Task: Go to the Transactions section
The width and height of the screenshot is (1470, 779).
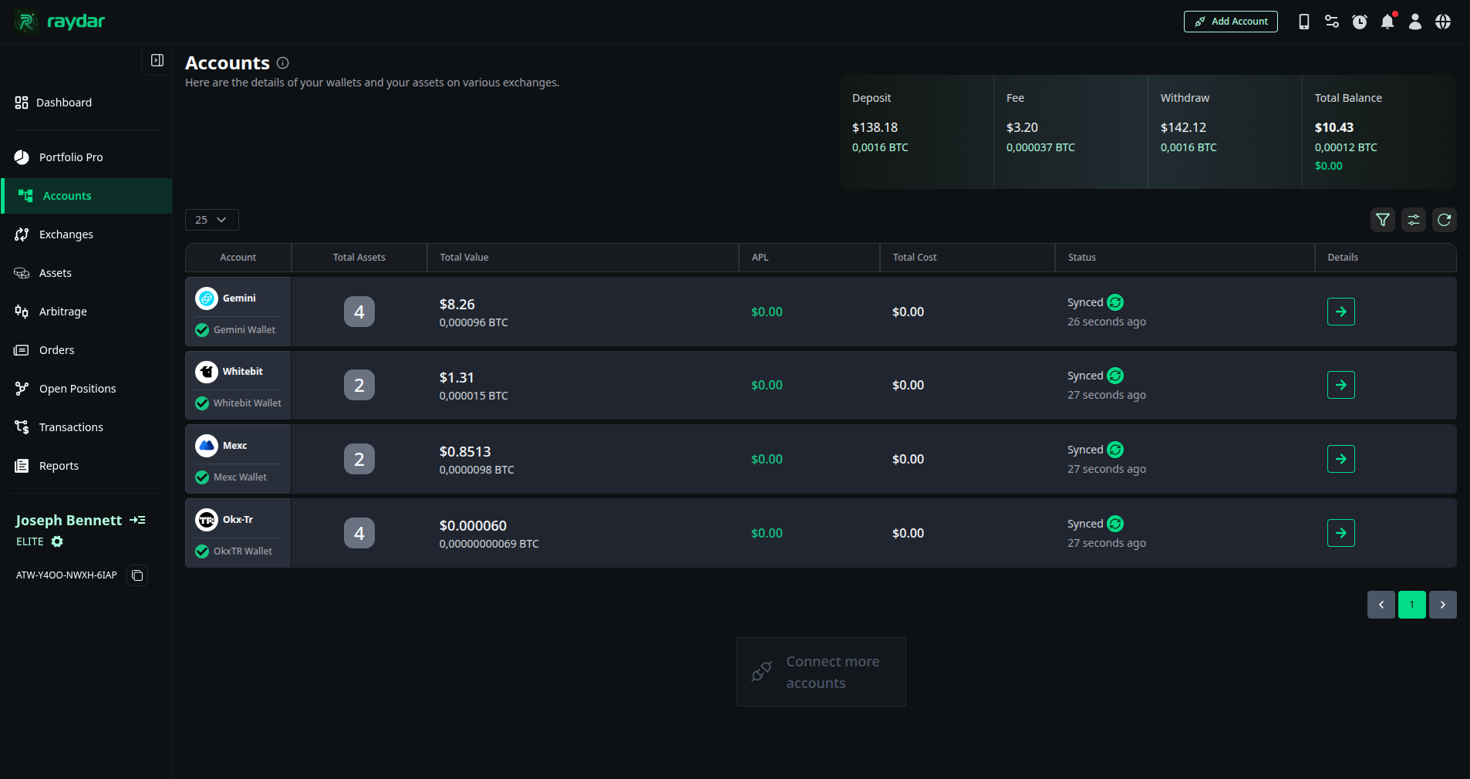Action: (71, 427)
